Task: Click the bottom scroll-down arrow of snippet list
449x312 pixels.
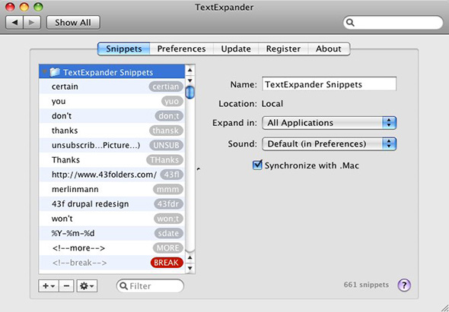Action: tap(189, 268)
